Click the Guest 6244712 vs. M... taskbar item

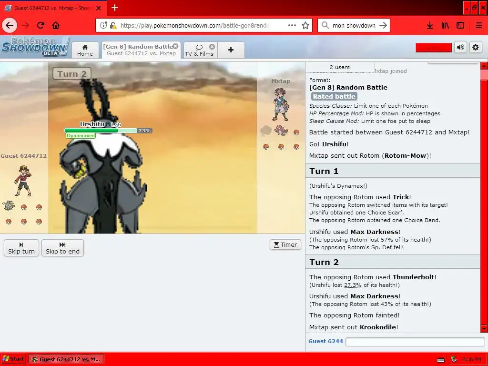point(66,359)
